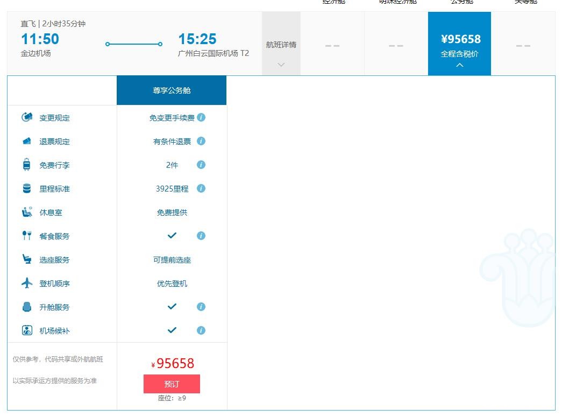Click the 选座服务 seat icon
The width and height of the screenshot is (562, 417).
click(27, 259)
